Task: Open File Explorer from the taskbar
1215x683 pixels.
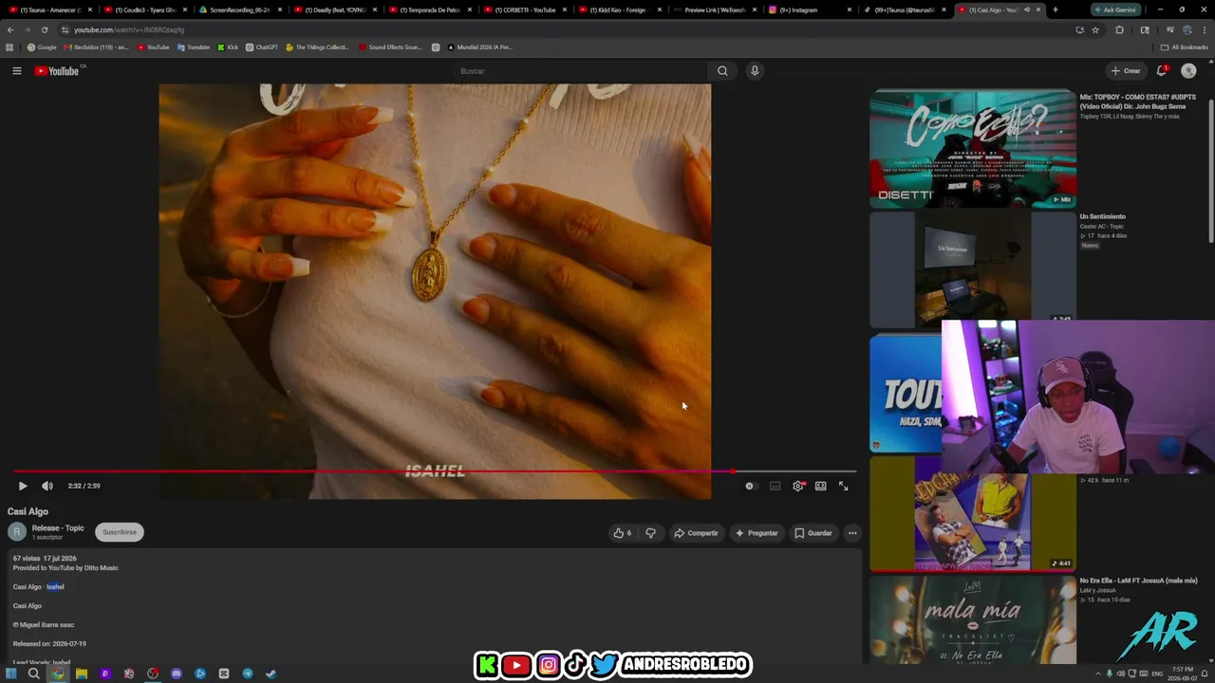Action: [x=82, y=674]
